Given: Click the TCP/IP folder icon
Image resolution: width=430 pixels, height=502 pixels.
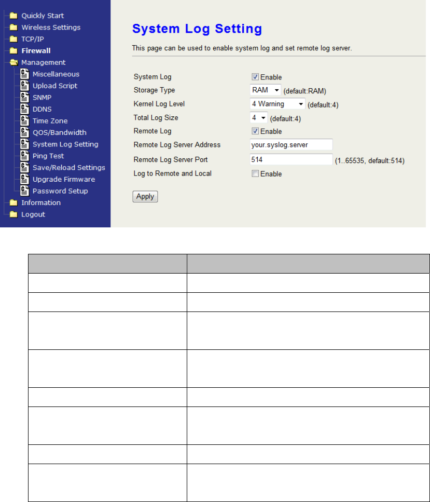Looking at the screenshot, I should 13,39.
